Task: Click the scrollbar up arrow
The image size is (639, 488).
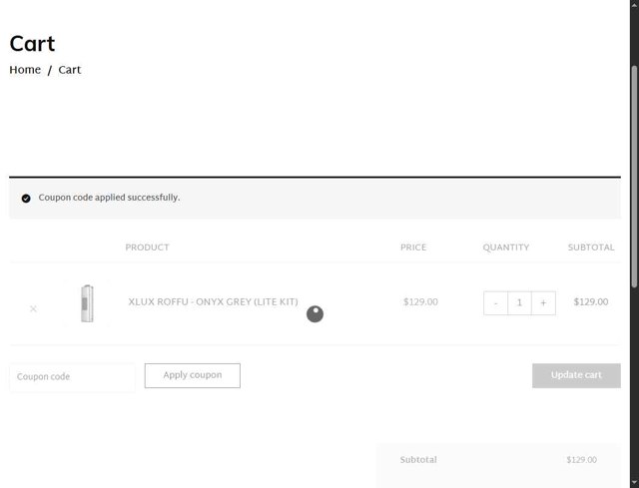Action: (635, 3)
